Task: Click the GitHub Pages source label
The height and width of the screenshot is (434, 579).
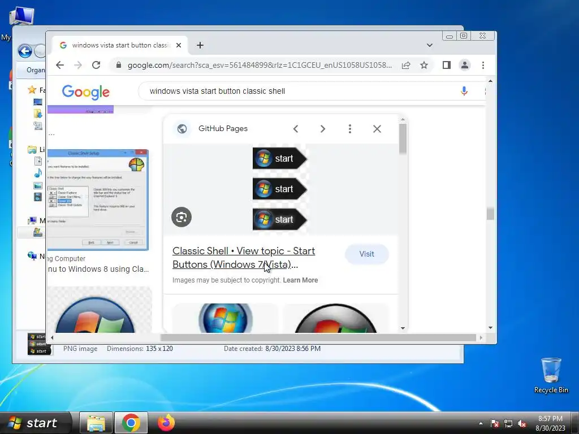Action: pyautogui.click(x=223, y=128)
